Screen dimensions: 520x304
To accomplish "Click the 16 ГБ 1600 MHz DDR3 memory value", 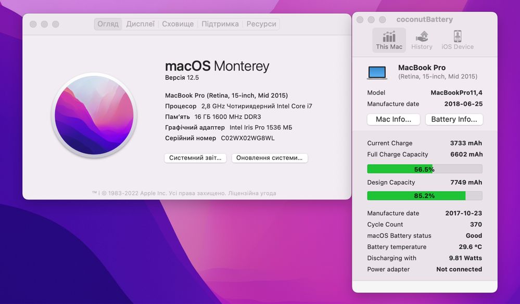I will tap(228, 117).
